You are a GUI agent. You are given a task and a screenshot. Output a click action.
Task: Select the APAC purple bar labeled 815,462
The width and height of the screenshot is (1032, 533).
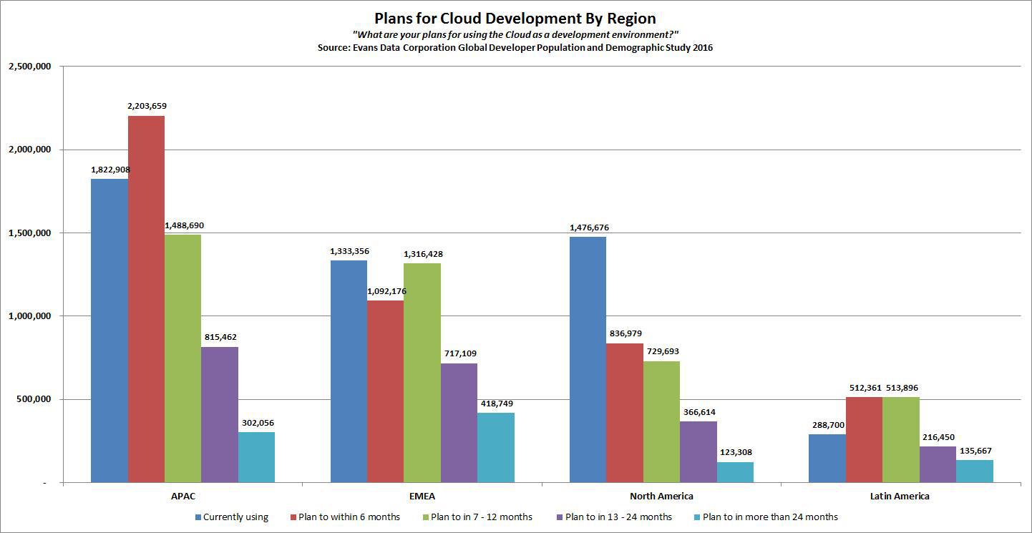tap(220, 415)
